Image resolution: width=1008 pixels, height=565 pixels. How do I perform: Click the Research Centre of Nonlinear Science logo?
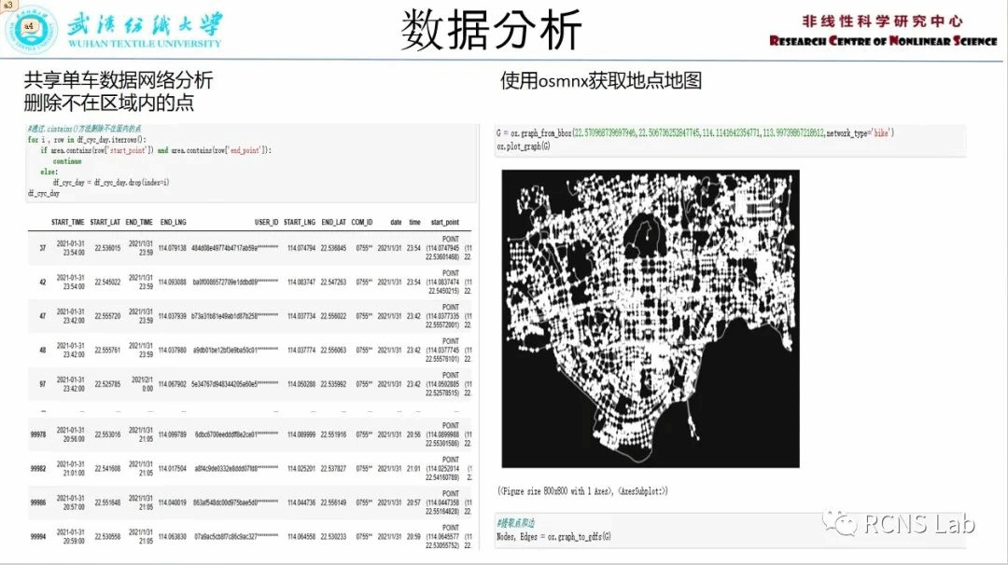coord(882,31)
